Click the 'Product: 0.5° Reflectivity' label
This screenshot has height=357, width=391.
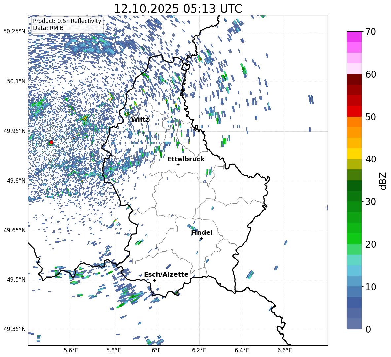(67, 21)
